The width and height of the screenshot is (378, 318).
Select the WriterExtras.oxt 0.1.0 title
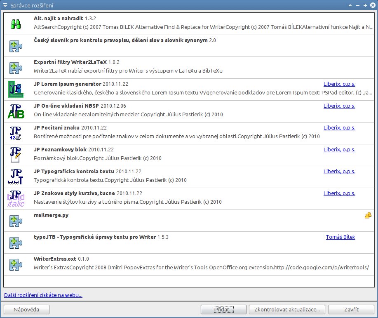(x=61, y=259)
